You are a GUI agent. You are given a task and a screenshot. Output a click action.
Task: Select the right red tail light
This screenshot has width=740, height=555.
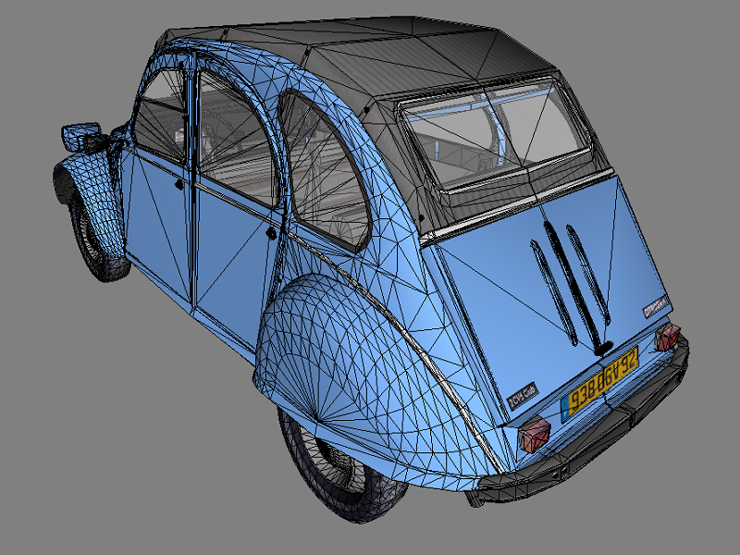click(667, 338)
